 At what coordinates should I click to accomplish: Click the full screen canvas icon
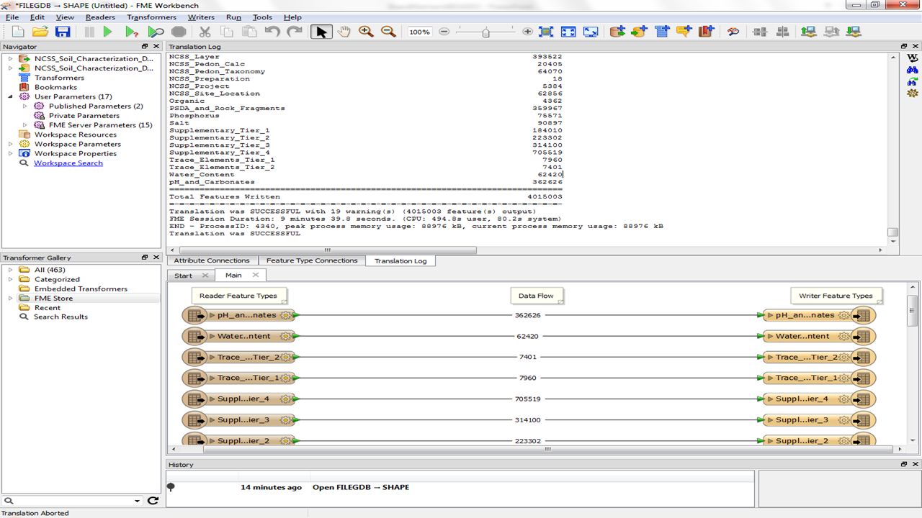591,32
